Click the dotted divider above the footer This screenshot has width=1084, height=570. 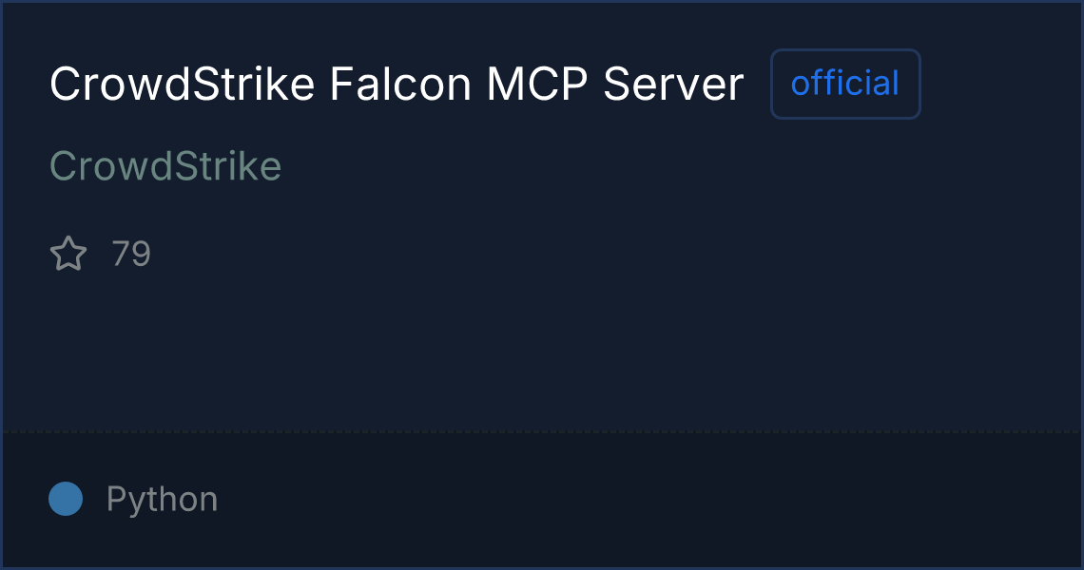coord(542,432)
